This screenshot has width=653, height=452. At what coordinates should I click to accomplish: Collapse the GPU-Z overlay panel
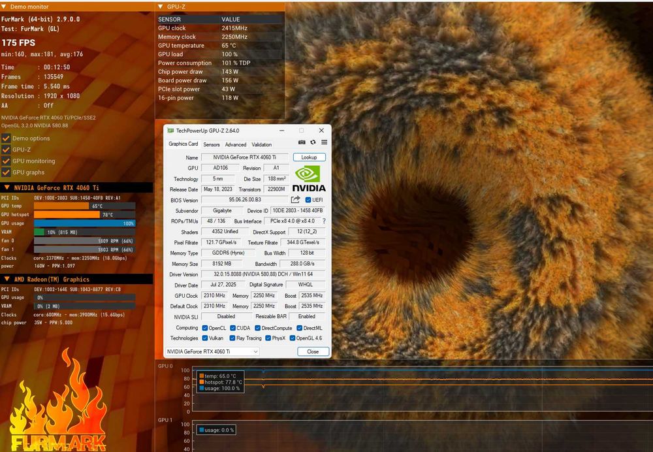[161, 7]
